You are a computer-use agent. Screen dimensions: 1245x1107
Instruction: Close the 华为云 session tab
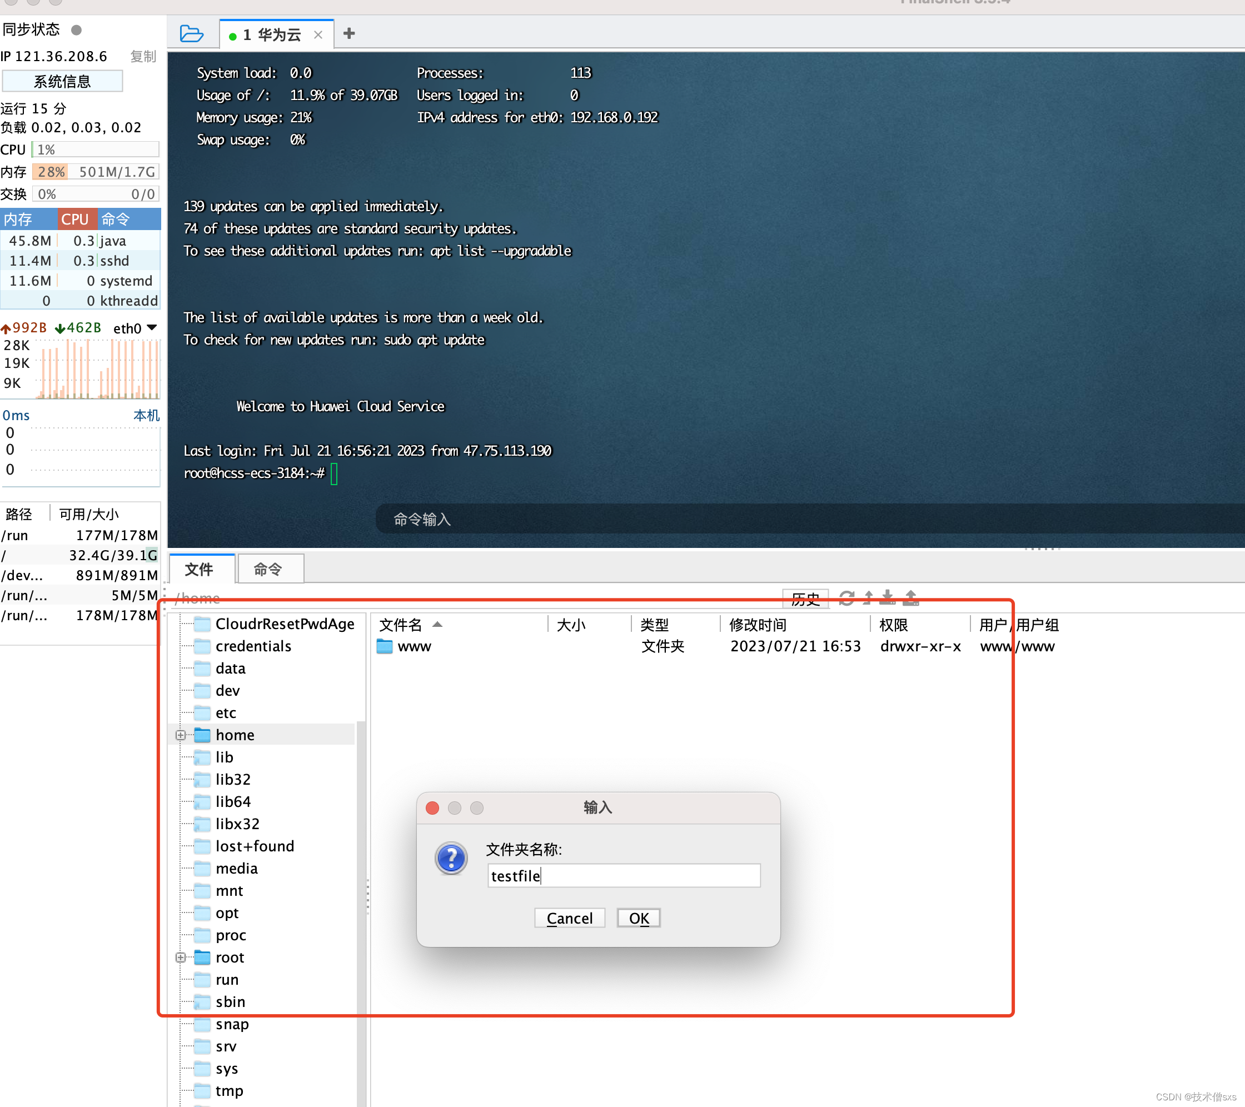click(x=318, y=34)
